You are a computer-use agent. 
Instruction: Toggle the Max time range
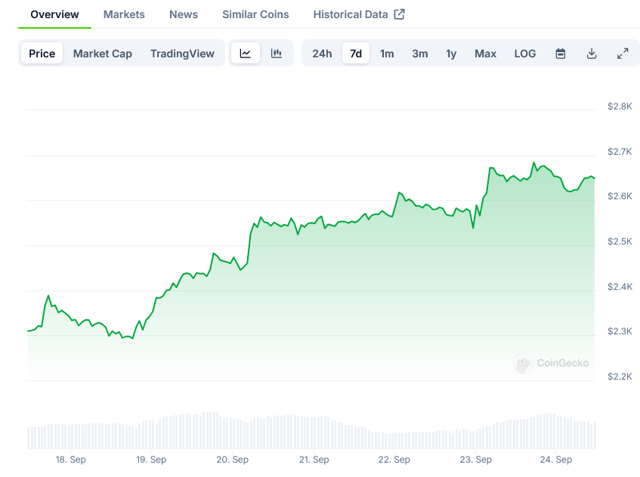pos(485,54)
